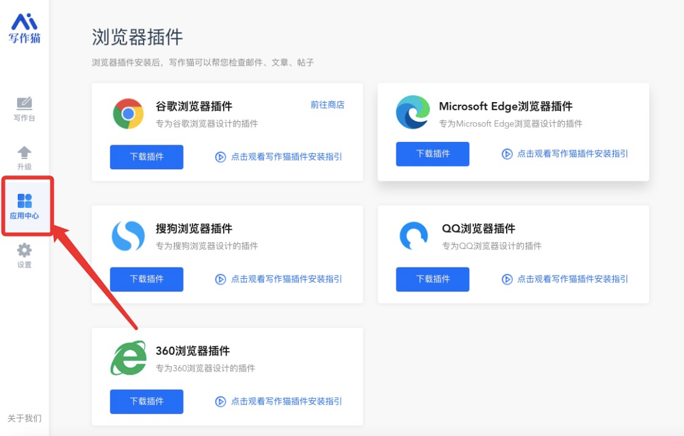Image resolution: width=684 pixels, height=436 pixels.
Task: Click description 专为谷歌浏览器设计的插件
Action: point(206,124)
